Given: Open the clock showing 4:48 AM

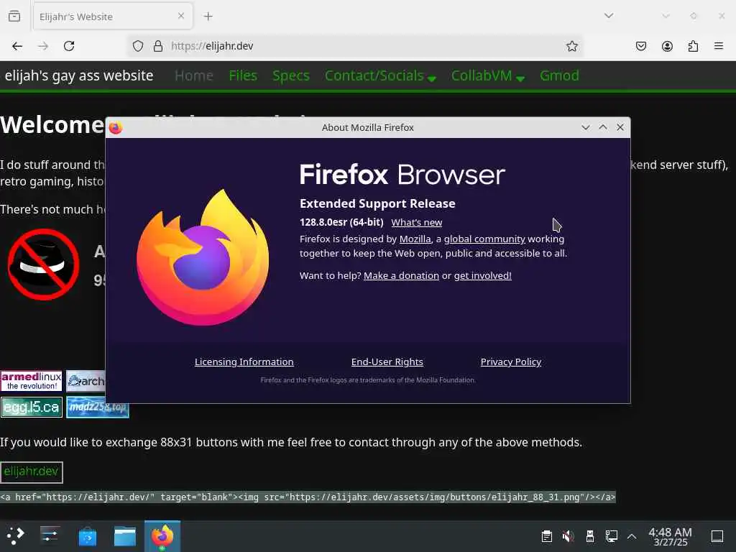Looking at the screenshot, I should (x=670, y=536).
